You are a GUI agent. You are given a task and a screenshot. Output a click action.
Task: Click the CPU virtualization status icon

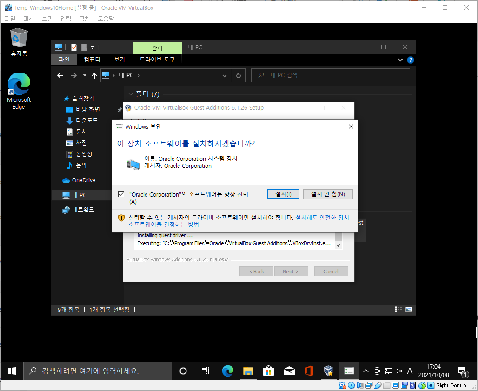413,385
